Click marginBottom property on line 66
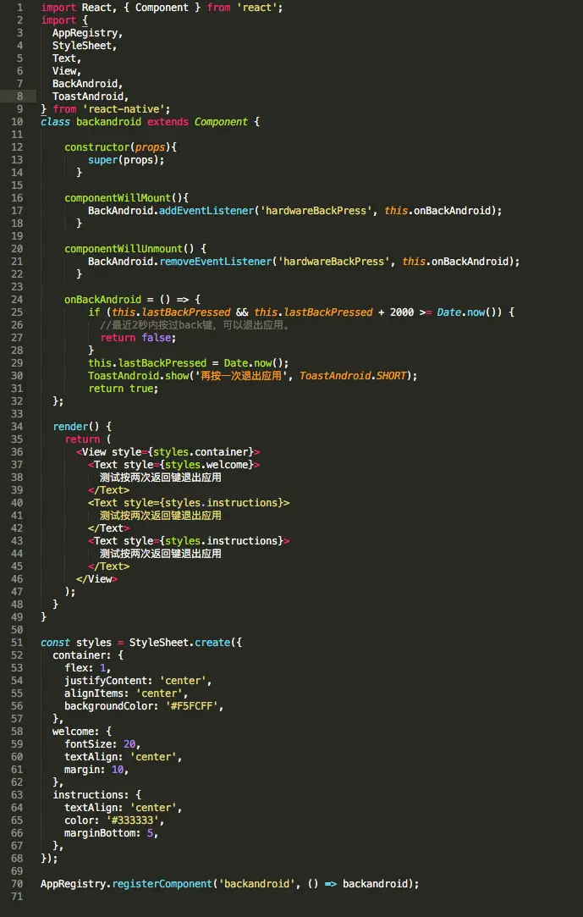Screen dimensions: 583x917 (100, 833)
